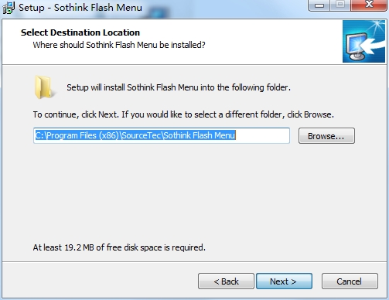Click the To continue, click Next instruction

click(x=183, y=114)
